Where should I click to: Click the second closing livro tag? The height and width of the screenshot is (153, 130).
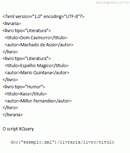pos(10,80)
